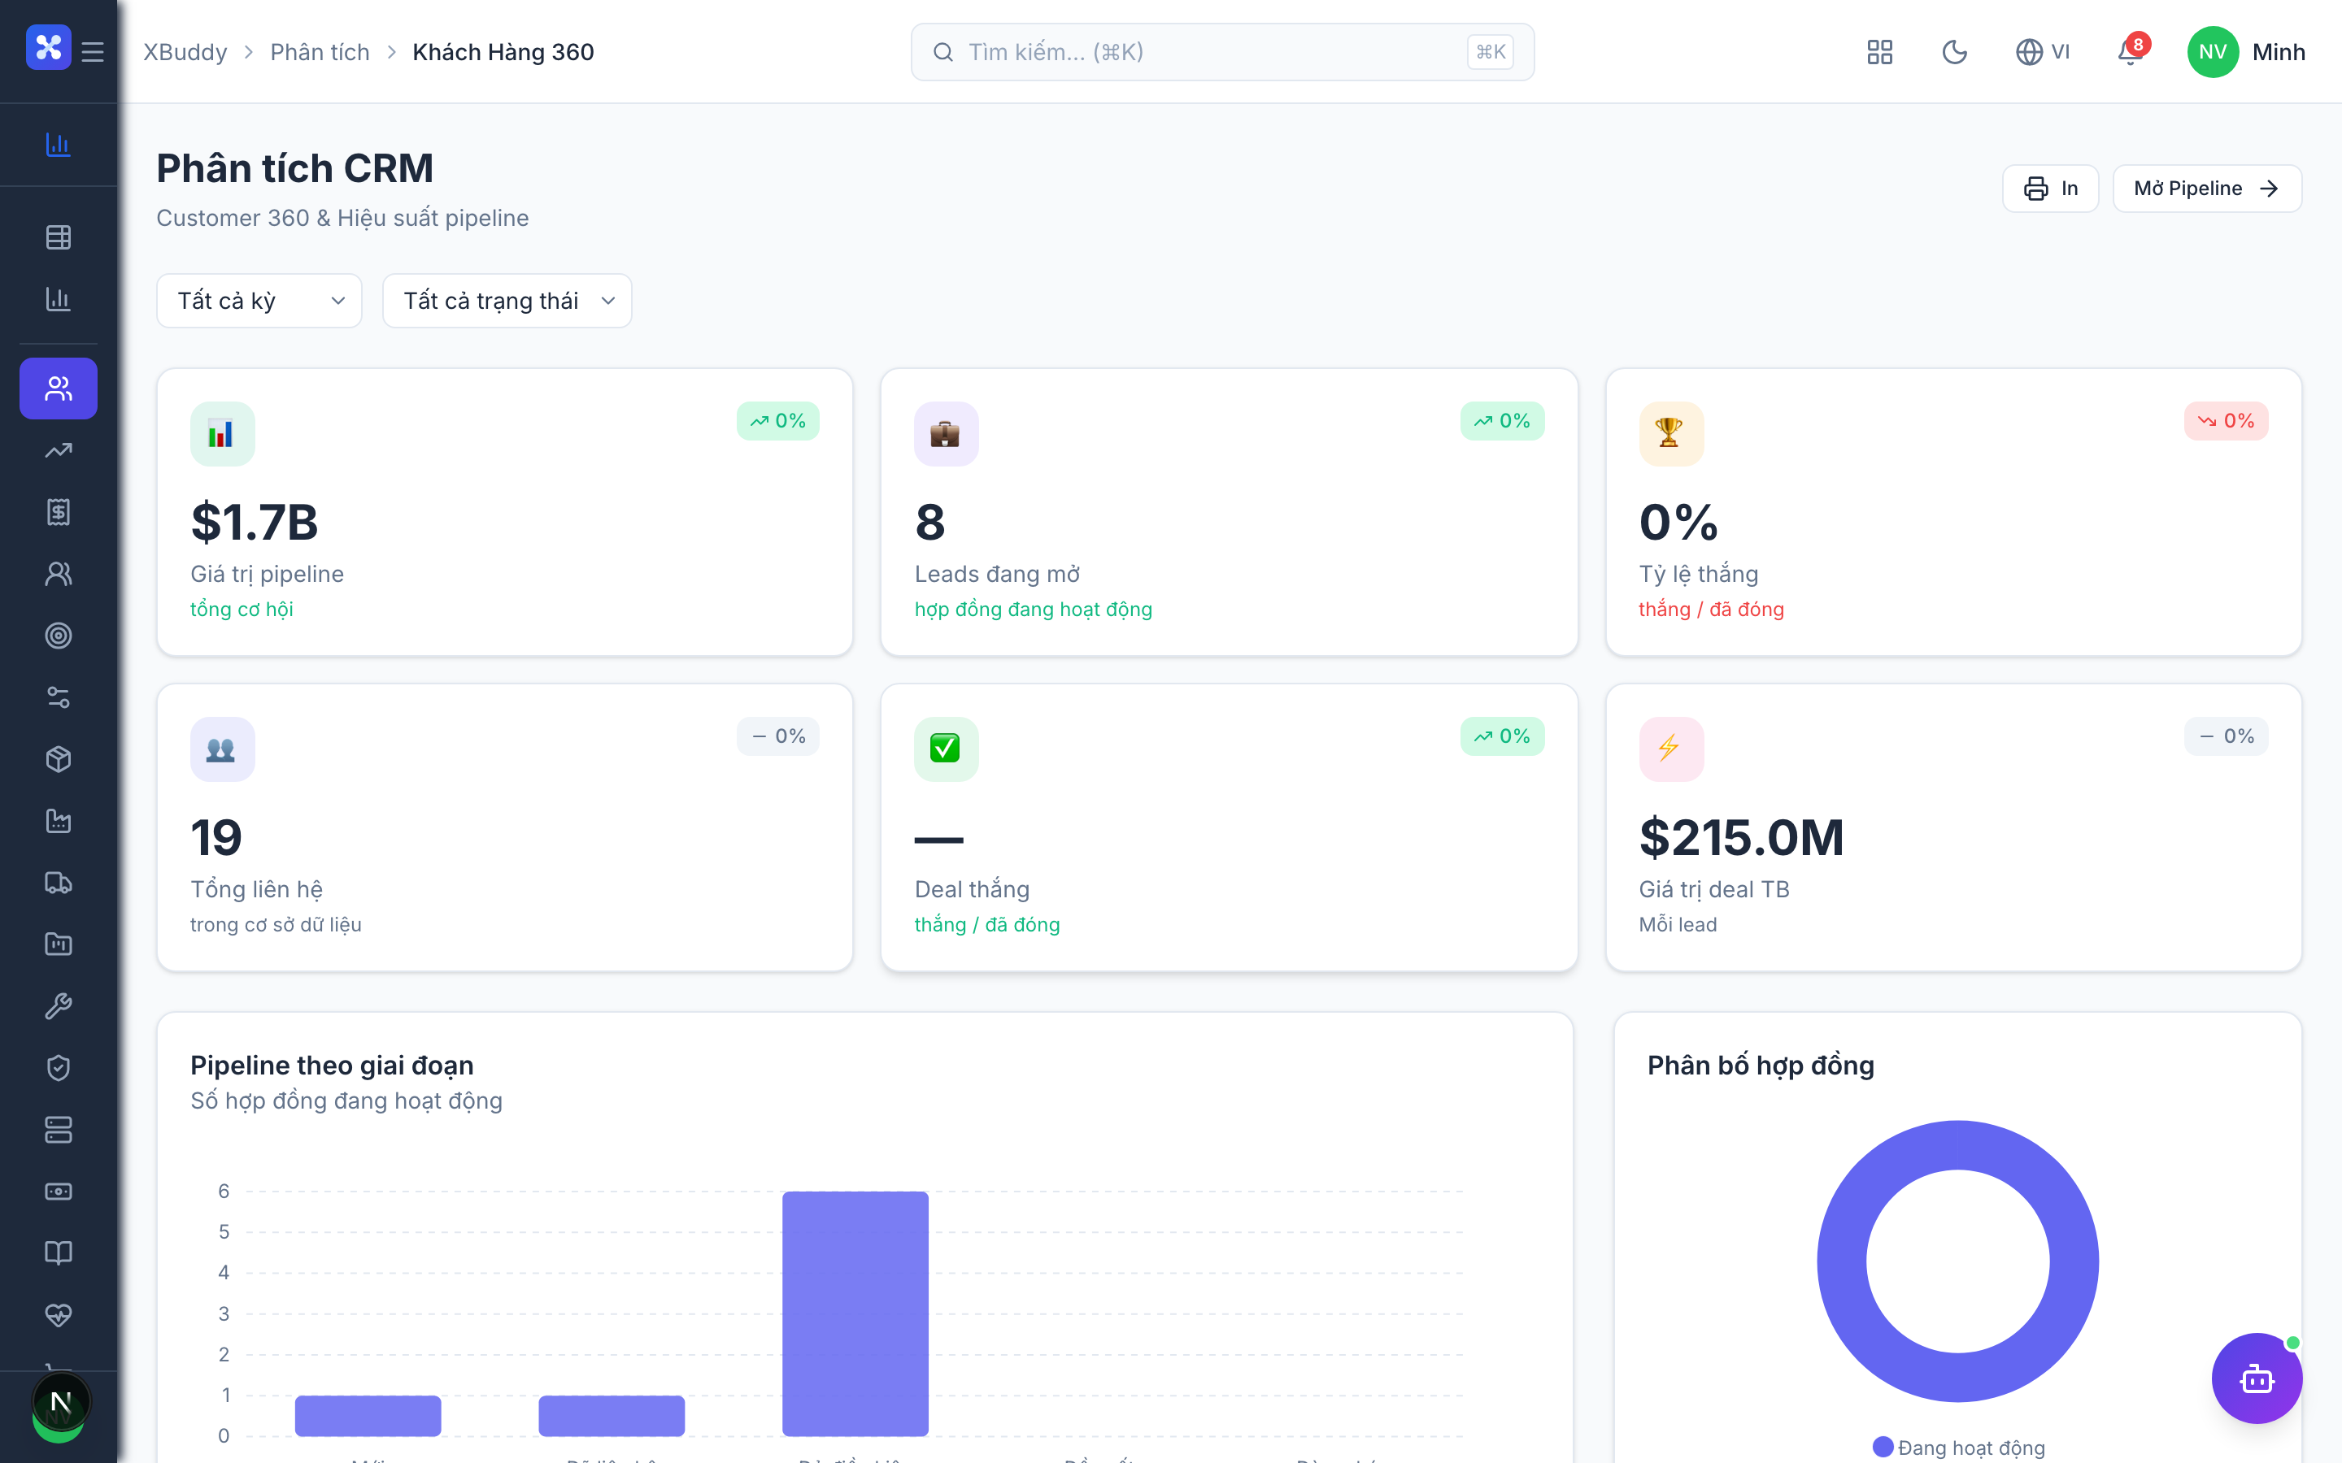Click the Mở Pipeline button
2342x1463 pixels.
click(x=2206, y=188)
